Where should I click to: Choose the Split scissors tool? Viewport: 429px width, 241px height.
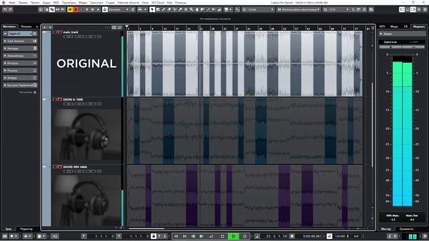click(x=174, y=9)
